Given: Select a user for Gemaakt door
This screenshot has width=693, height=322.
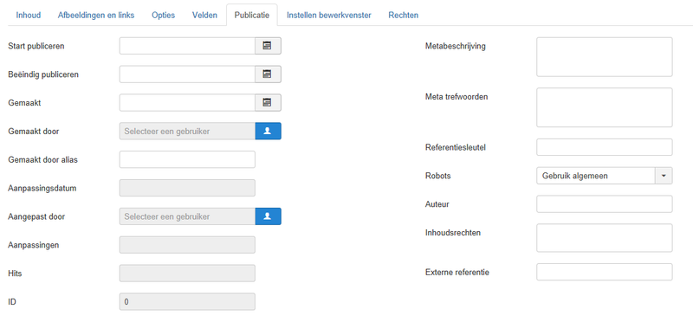Looking at the screenshot, I should 268,132.
